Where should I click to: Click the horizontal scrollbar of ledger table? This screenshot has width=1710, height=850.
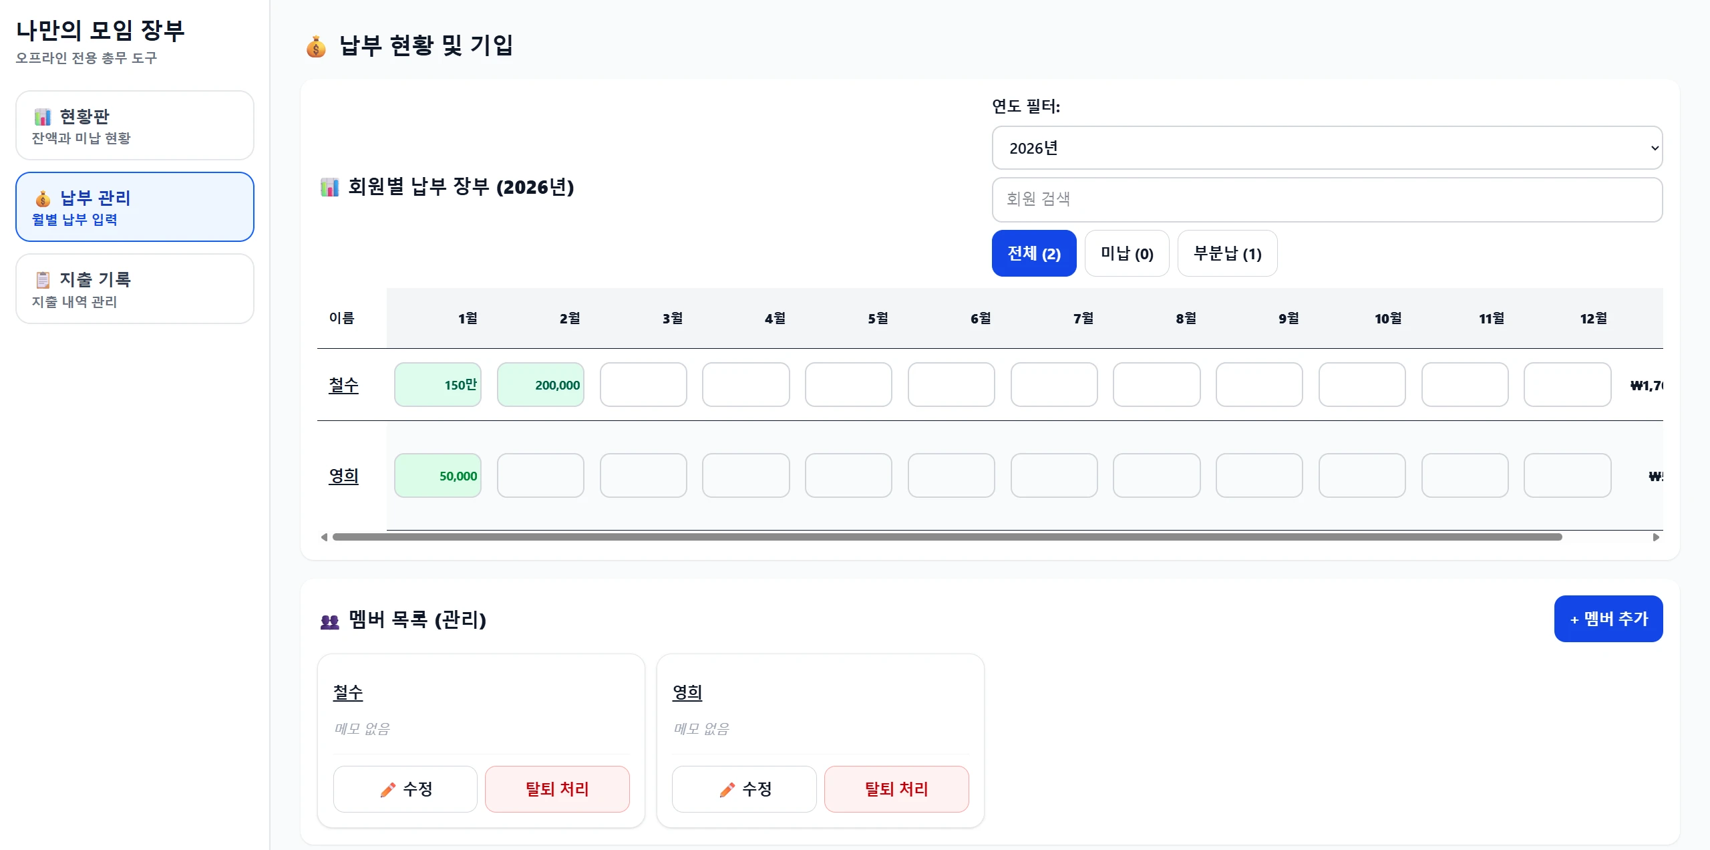(947, 537)
